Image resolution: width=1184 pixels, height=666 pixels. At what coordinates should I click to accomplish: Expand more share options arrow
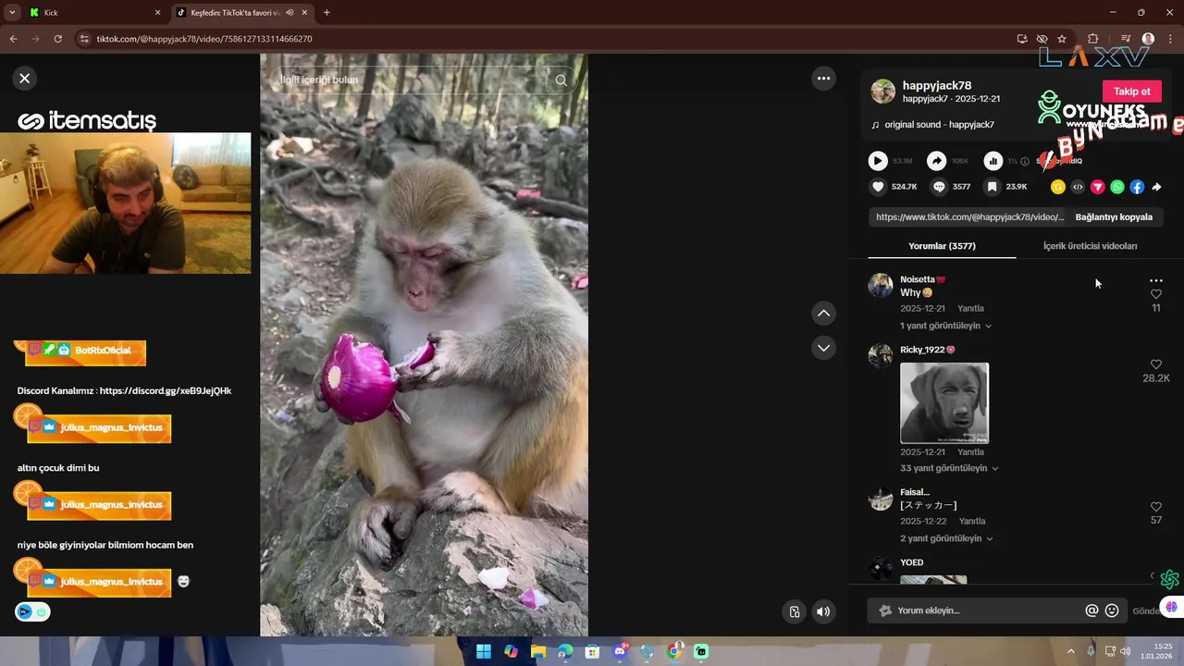tap(1156, 187)
